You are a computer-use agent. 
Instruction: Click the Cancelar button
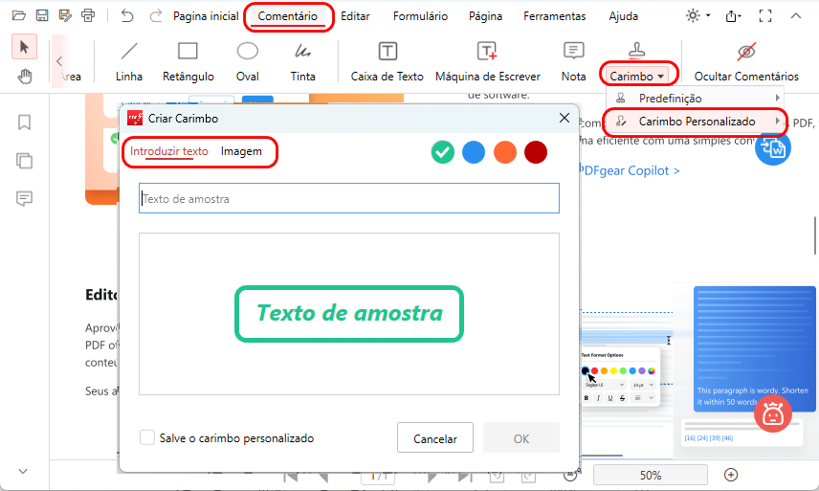pos(435,437)
